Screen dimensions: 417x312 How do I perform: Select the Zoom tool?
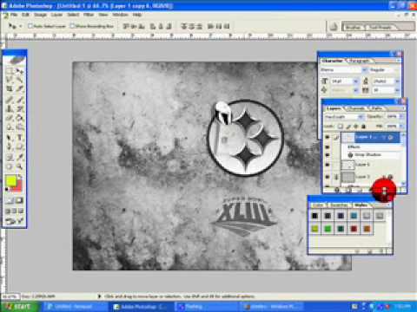pos(19,166)
